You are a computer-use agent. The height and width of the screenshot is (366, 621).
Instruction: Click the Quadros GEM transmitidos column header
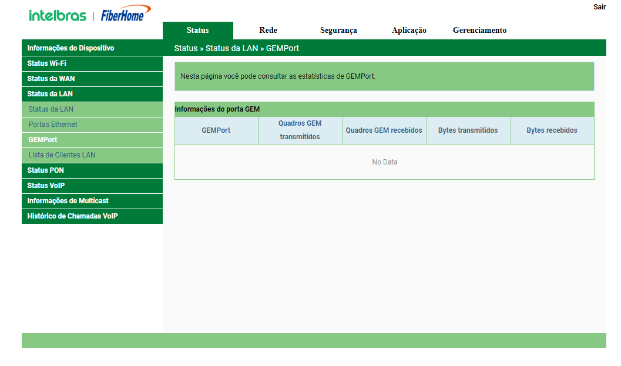pyautogui.click(x=300, y=130)
